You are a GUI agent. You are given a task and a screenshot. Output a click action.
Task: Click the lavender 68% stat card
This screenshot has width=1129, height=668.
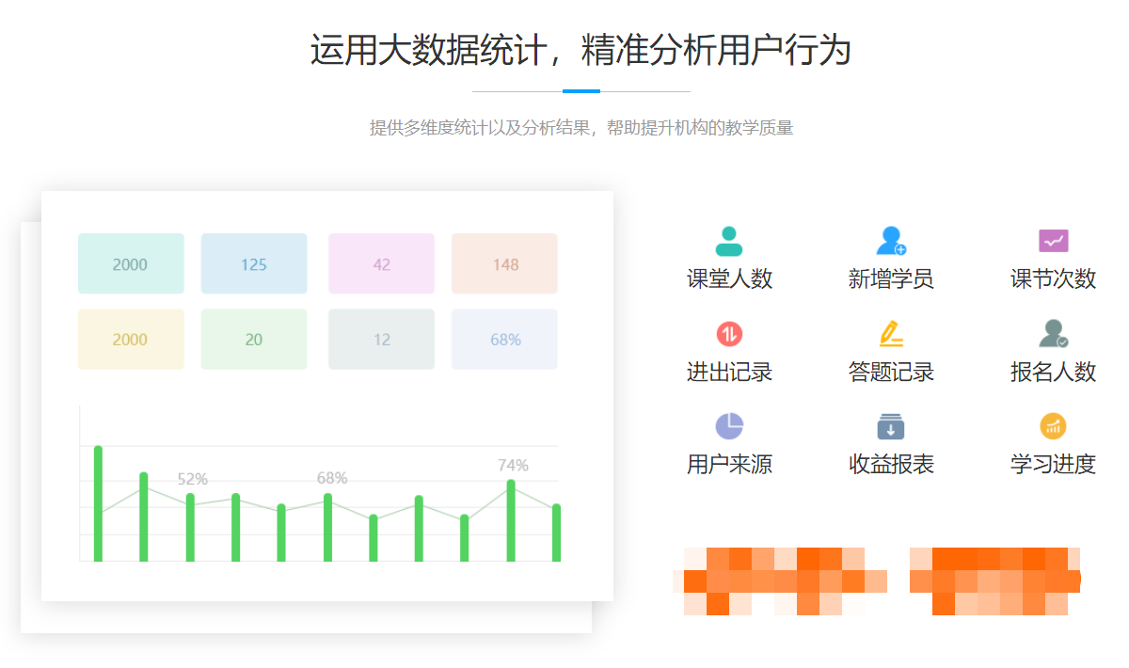(x=504, y=339)
